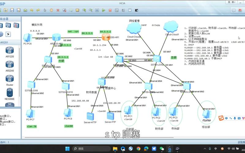Open WeChat from the taskbar
This screenshot has width=245, height=153.
(162, 149)
